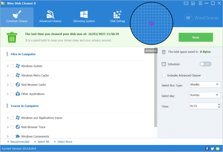223x152 pixels.
Task: Enable Includes Advanced Cleaner checkbox
Action: point(164,75)
